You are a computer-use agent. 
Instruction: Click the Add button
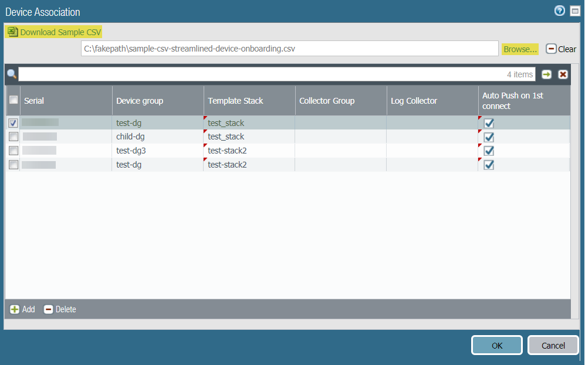tap(22, 309)
